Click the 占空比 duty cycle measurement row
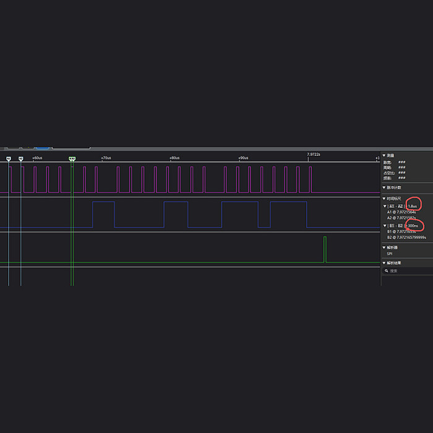 point(395,173)
